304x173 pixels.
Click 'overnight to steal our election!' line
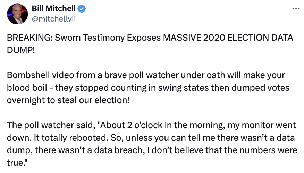tap(68, 100)
